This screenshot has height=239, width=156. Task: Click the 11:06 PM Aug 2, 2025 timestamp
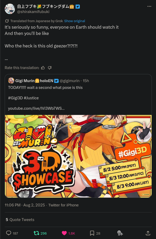point(25,205)
